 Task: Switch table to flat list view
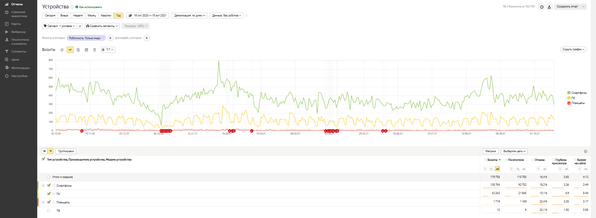(44, 151)
